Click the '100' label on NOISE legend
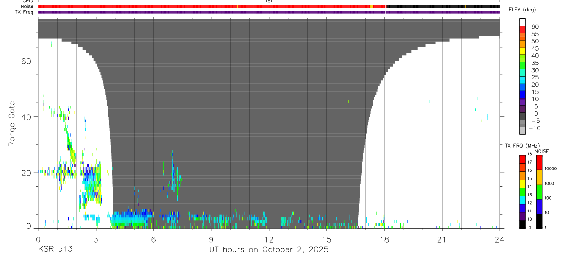The image size is (562, 259). (x=548, y=198)
